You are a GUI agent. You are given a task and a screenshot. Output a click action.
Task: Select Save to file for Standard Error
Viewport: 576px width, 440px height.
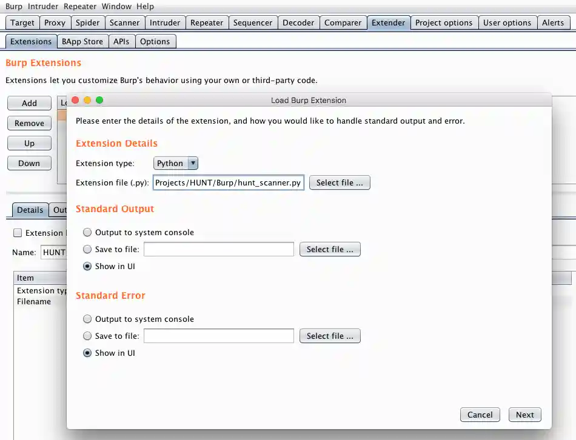[x=87, y=335]
